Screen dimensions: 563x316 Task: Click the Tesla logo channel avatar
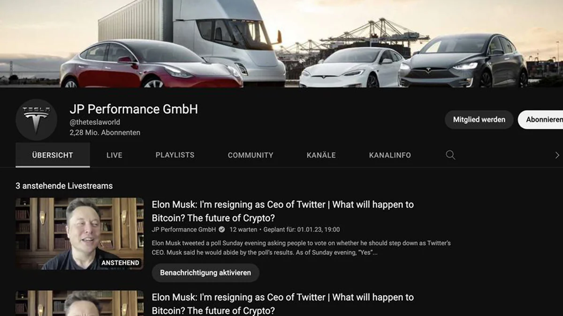click(36, 120)
